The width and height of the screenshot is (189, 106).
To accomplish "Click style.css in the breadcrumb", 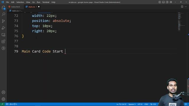I will [15, 11].
